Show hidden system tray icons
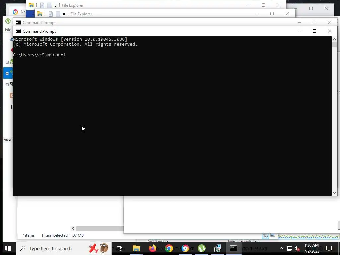 tap(281, 248)
